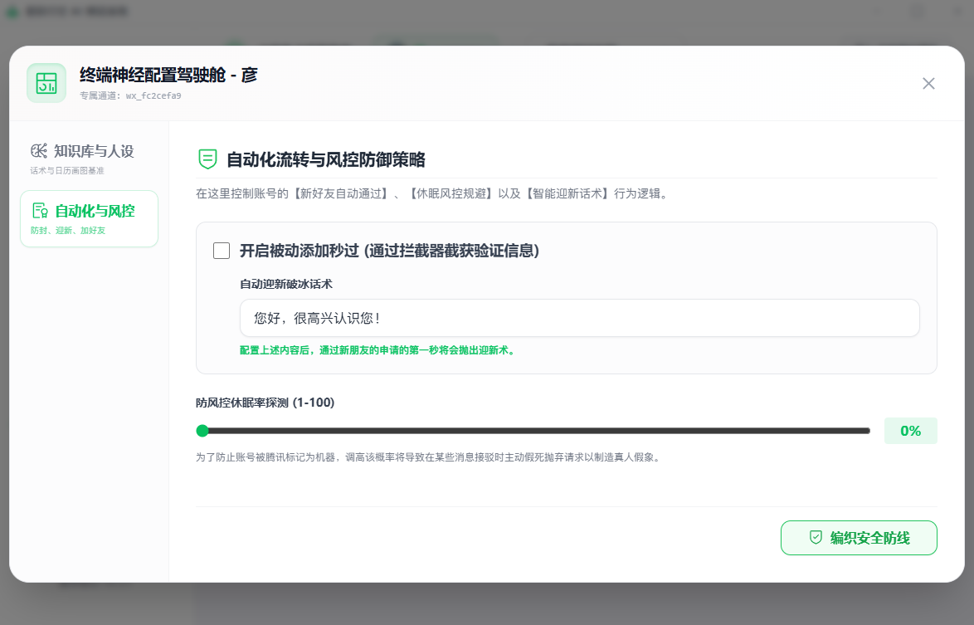This screenshot has height=625, width=974.
Task: Click the green tip text about 迎新术
Action: [377, 349]
